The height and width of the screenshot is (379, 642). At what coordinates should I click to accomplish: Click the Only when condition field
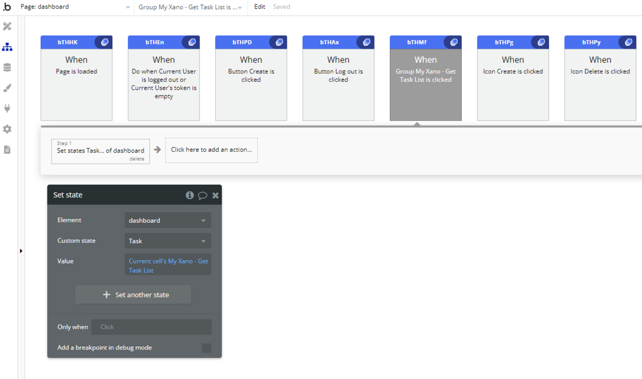151,327
